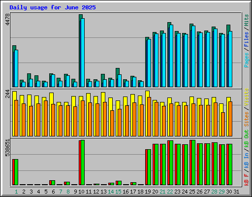Click the cyan hits bar for day 30
This screenshot has width=252, height=197.
tap(230, 59)
